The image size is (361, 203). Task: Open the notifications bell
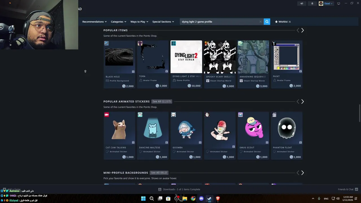(312, 4)
